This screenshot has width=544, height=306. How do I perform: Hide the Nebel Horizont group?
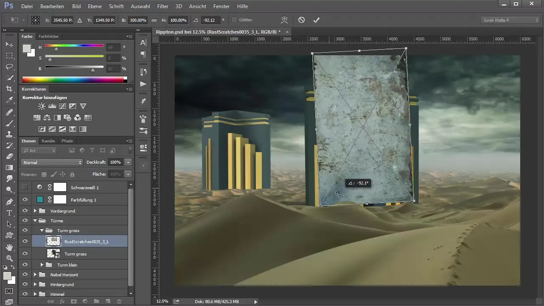click(25, 275)
